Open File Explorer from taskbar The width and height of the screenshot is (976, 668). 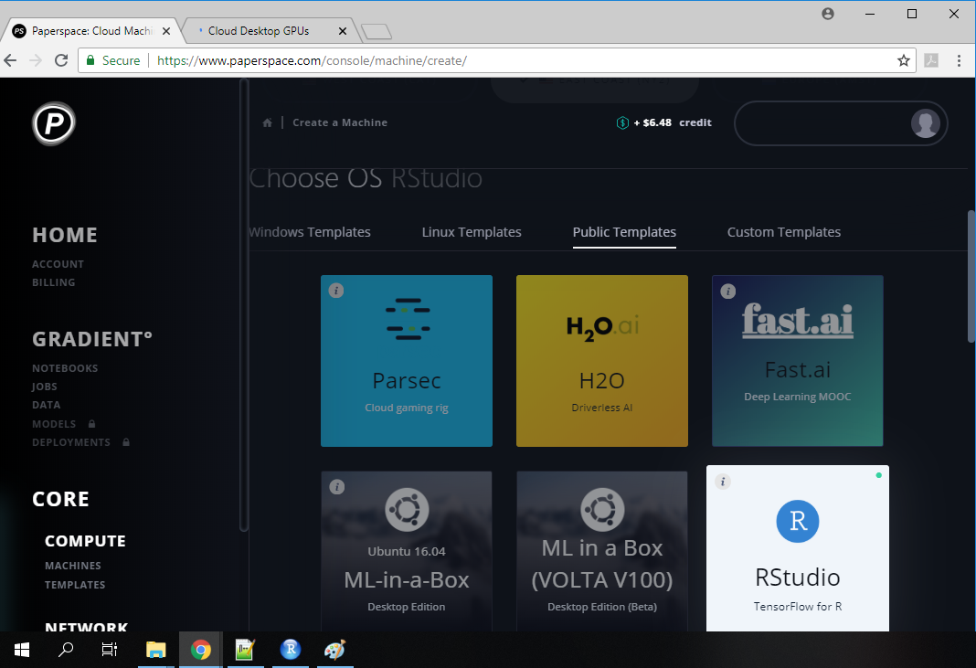[155, 650]
